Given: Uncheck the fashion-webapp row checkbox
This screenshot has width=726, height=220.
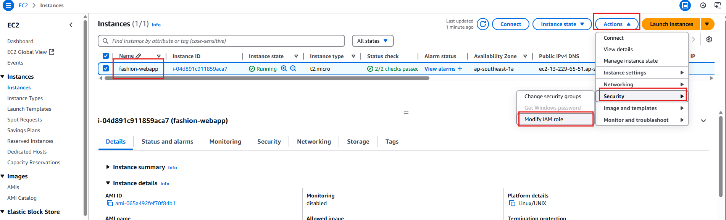Looking at the screenshot, I should (106, 68).
